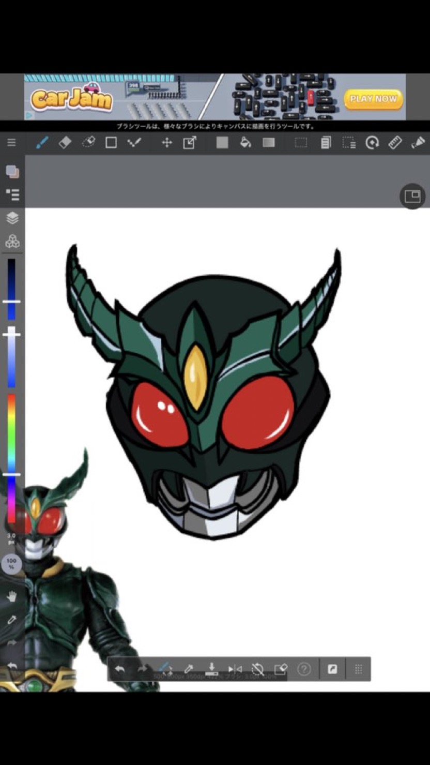Click PLAY NOW in Car Jam ad
The width and height of the screenshot is (430, 765).
373,99
